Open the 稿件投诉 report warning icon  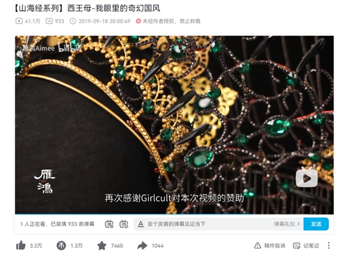257,246
